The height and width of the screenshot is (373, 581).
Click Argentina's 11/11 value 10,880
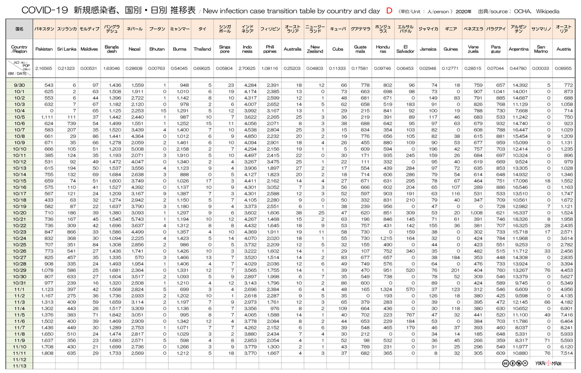point(520,353)
